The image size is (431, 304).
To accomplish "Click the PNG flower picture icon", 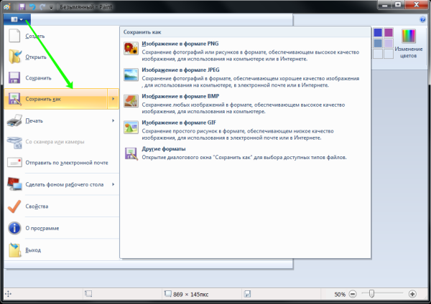I will click(131, 48).
